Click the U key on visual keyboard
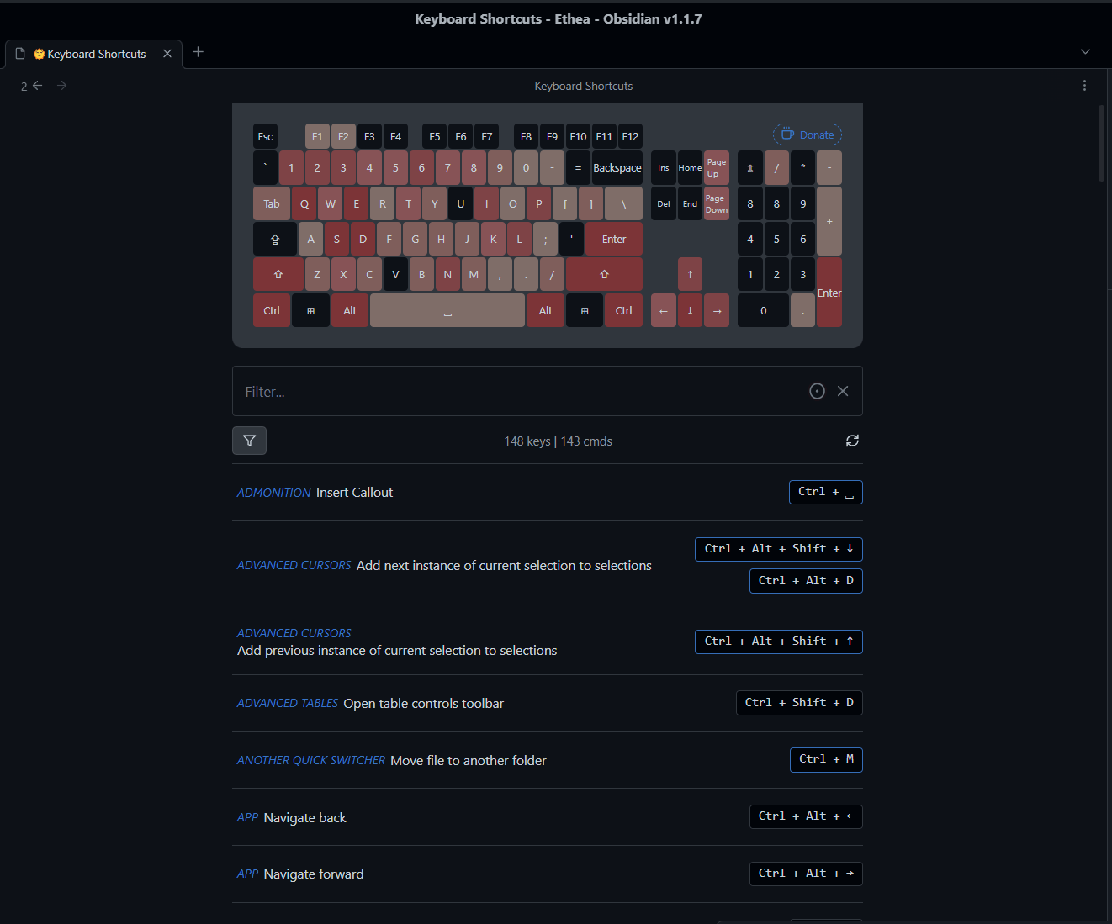 tap(461, 203)
